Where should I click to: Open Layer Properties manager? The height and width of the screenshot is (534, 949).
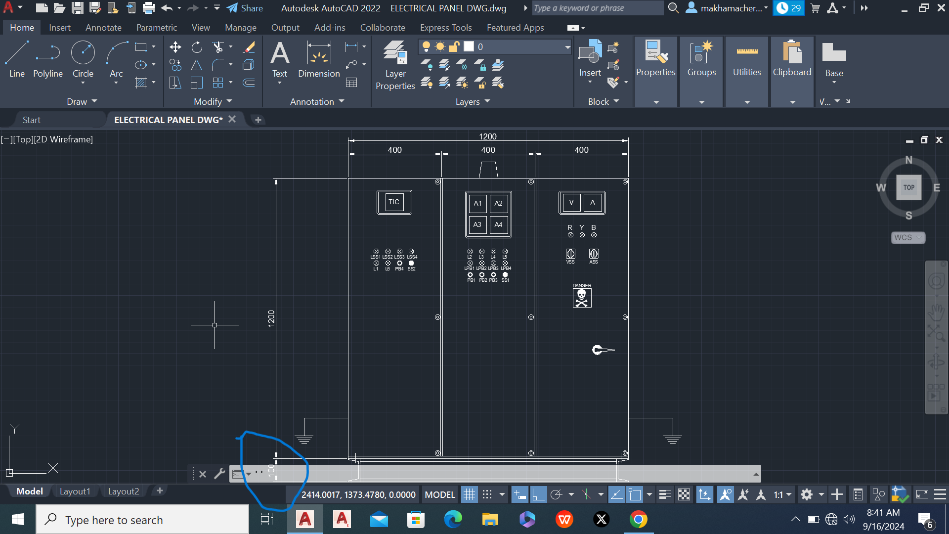click(x=395, y=64)
